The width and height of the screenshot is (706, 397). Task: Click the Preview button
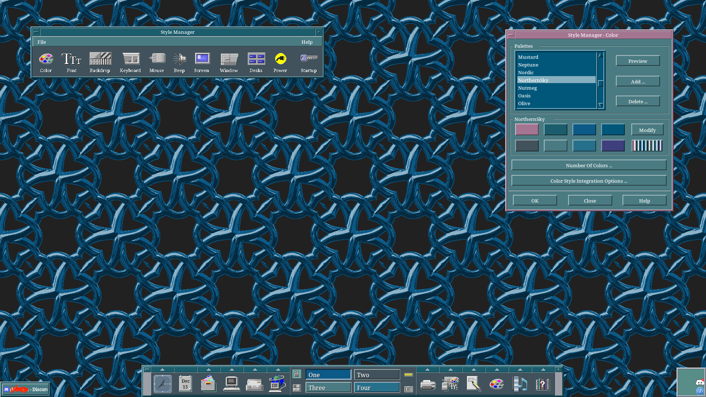pos(638,61)
